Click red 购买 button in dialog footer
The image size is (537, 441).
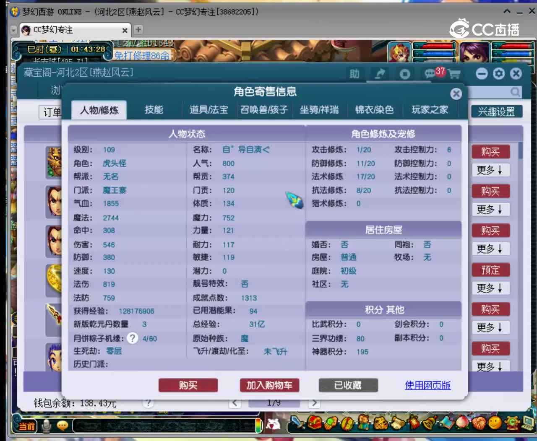pyautogui.click(x=188, y=385)
